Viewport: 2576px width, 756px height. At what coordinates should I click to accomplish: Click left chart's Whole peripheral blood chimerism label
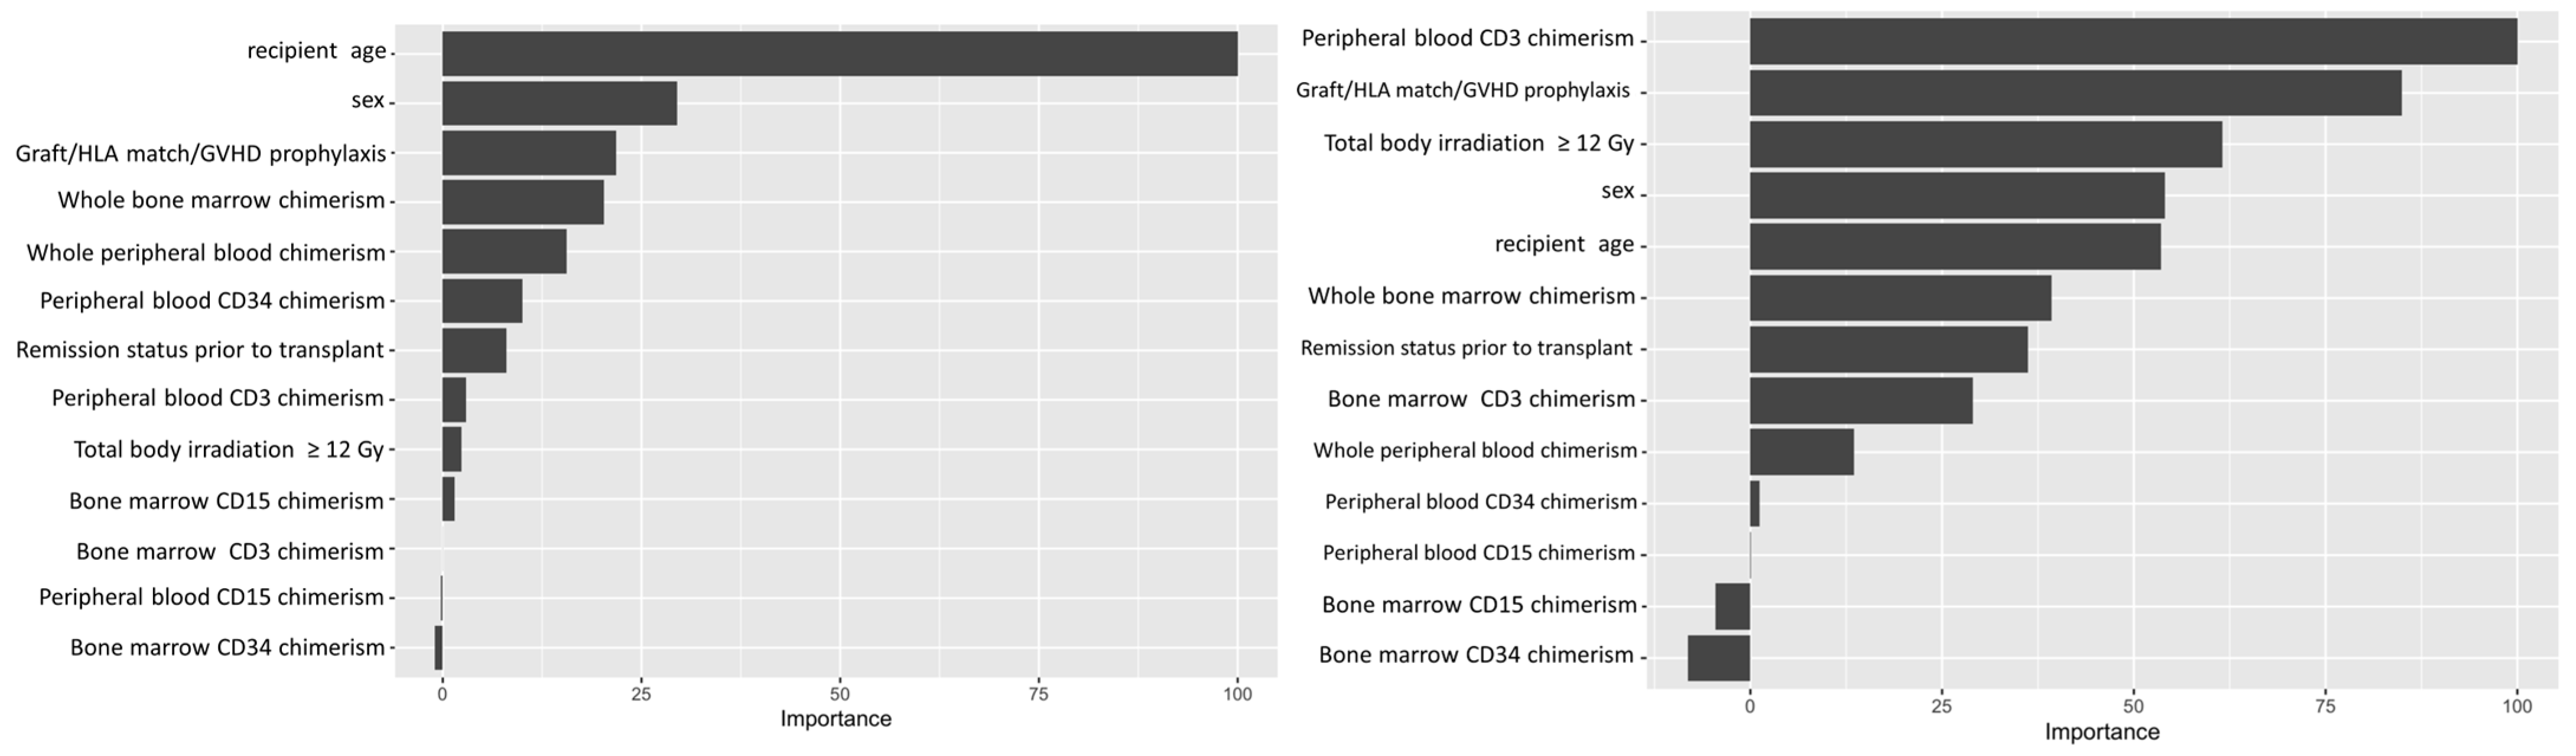(x=206, y=252)
